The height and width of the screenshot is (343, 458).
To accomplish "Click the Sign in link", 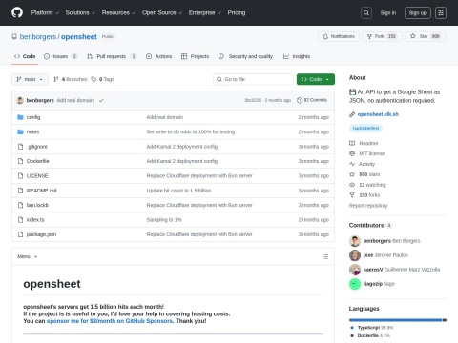I will (388, 13).
